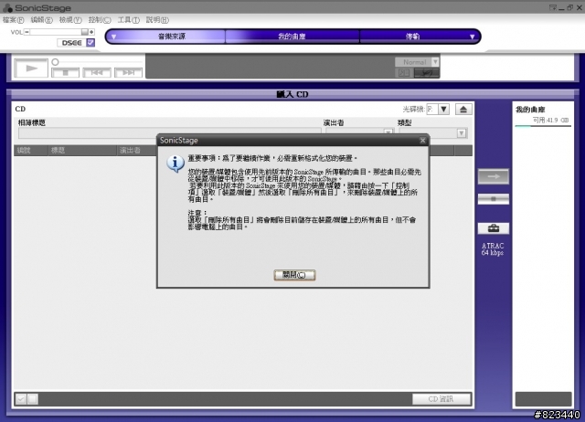Expand the left arrow of 音樂來源 tab
This screenshot has height=422, width=585.
(x=113, y=37)
